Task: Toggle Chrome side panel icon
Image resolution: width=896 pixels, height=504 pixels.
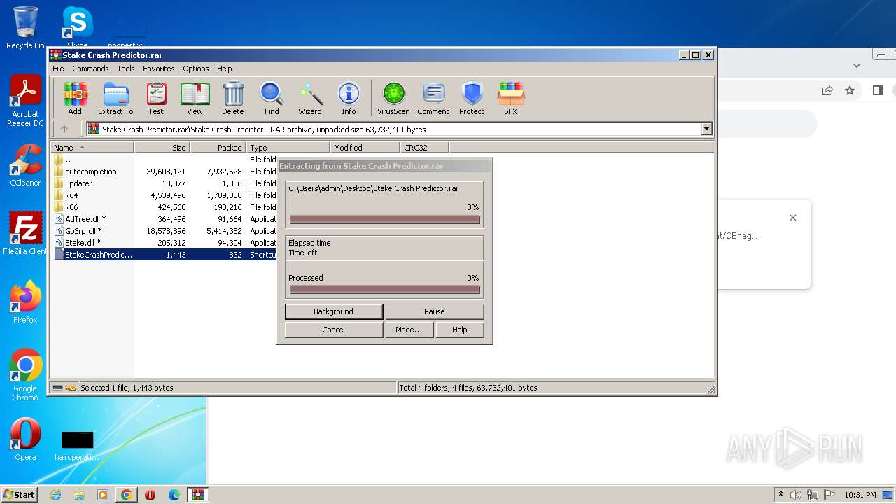Action: [878, 90]
